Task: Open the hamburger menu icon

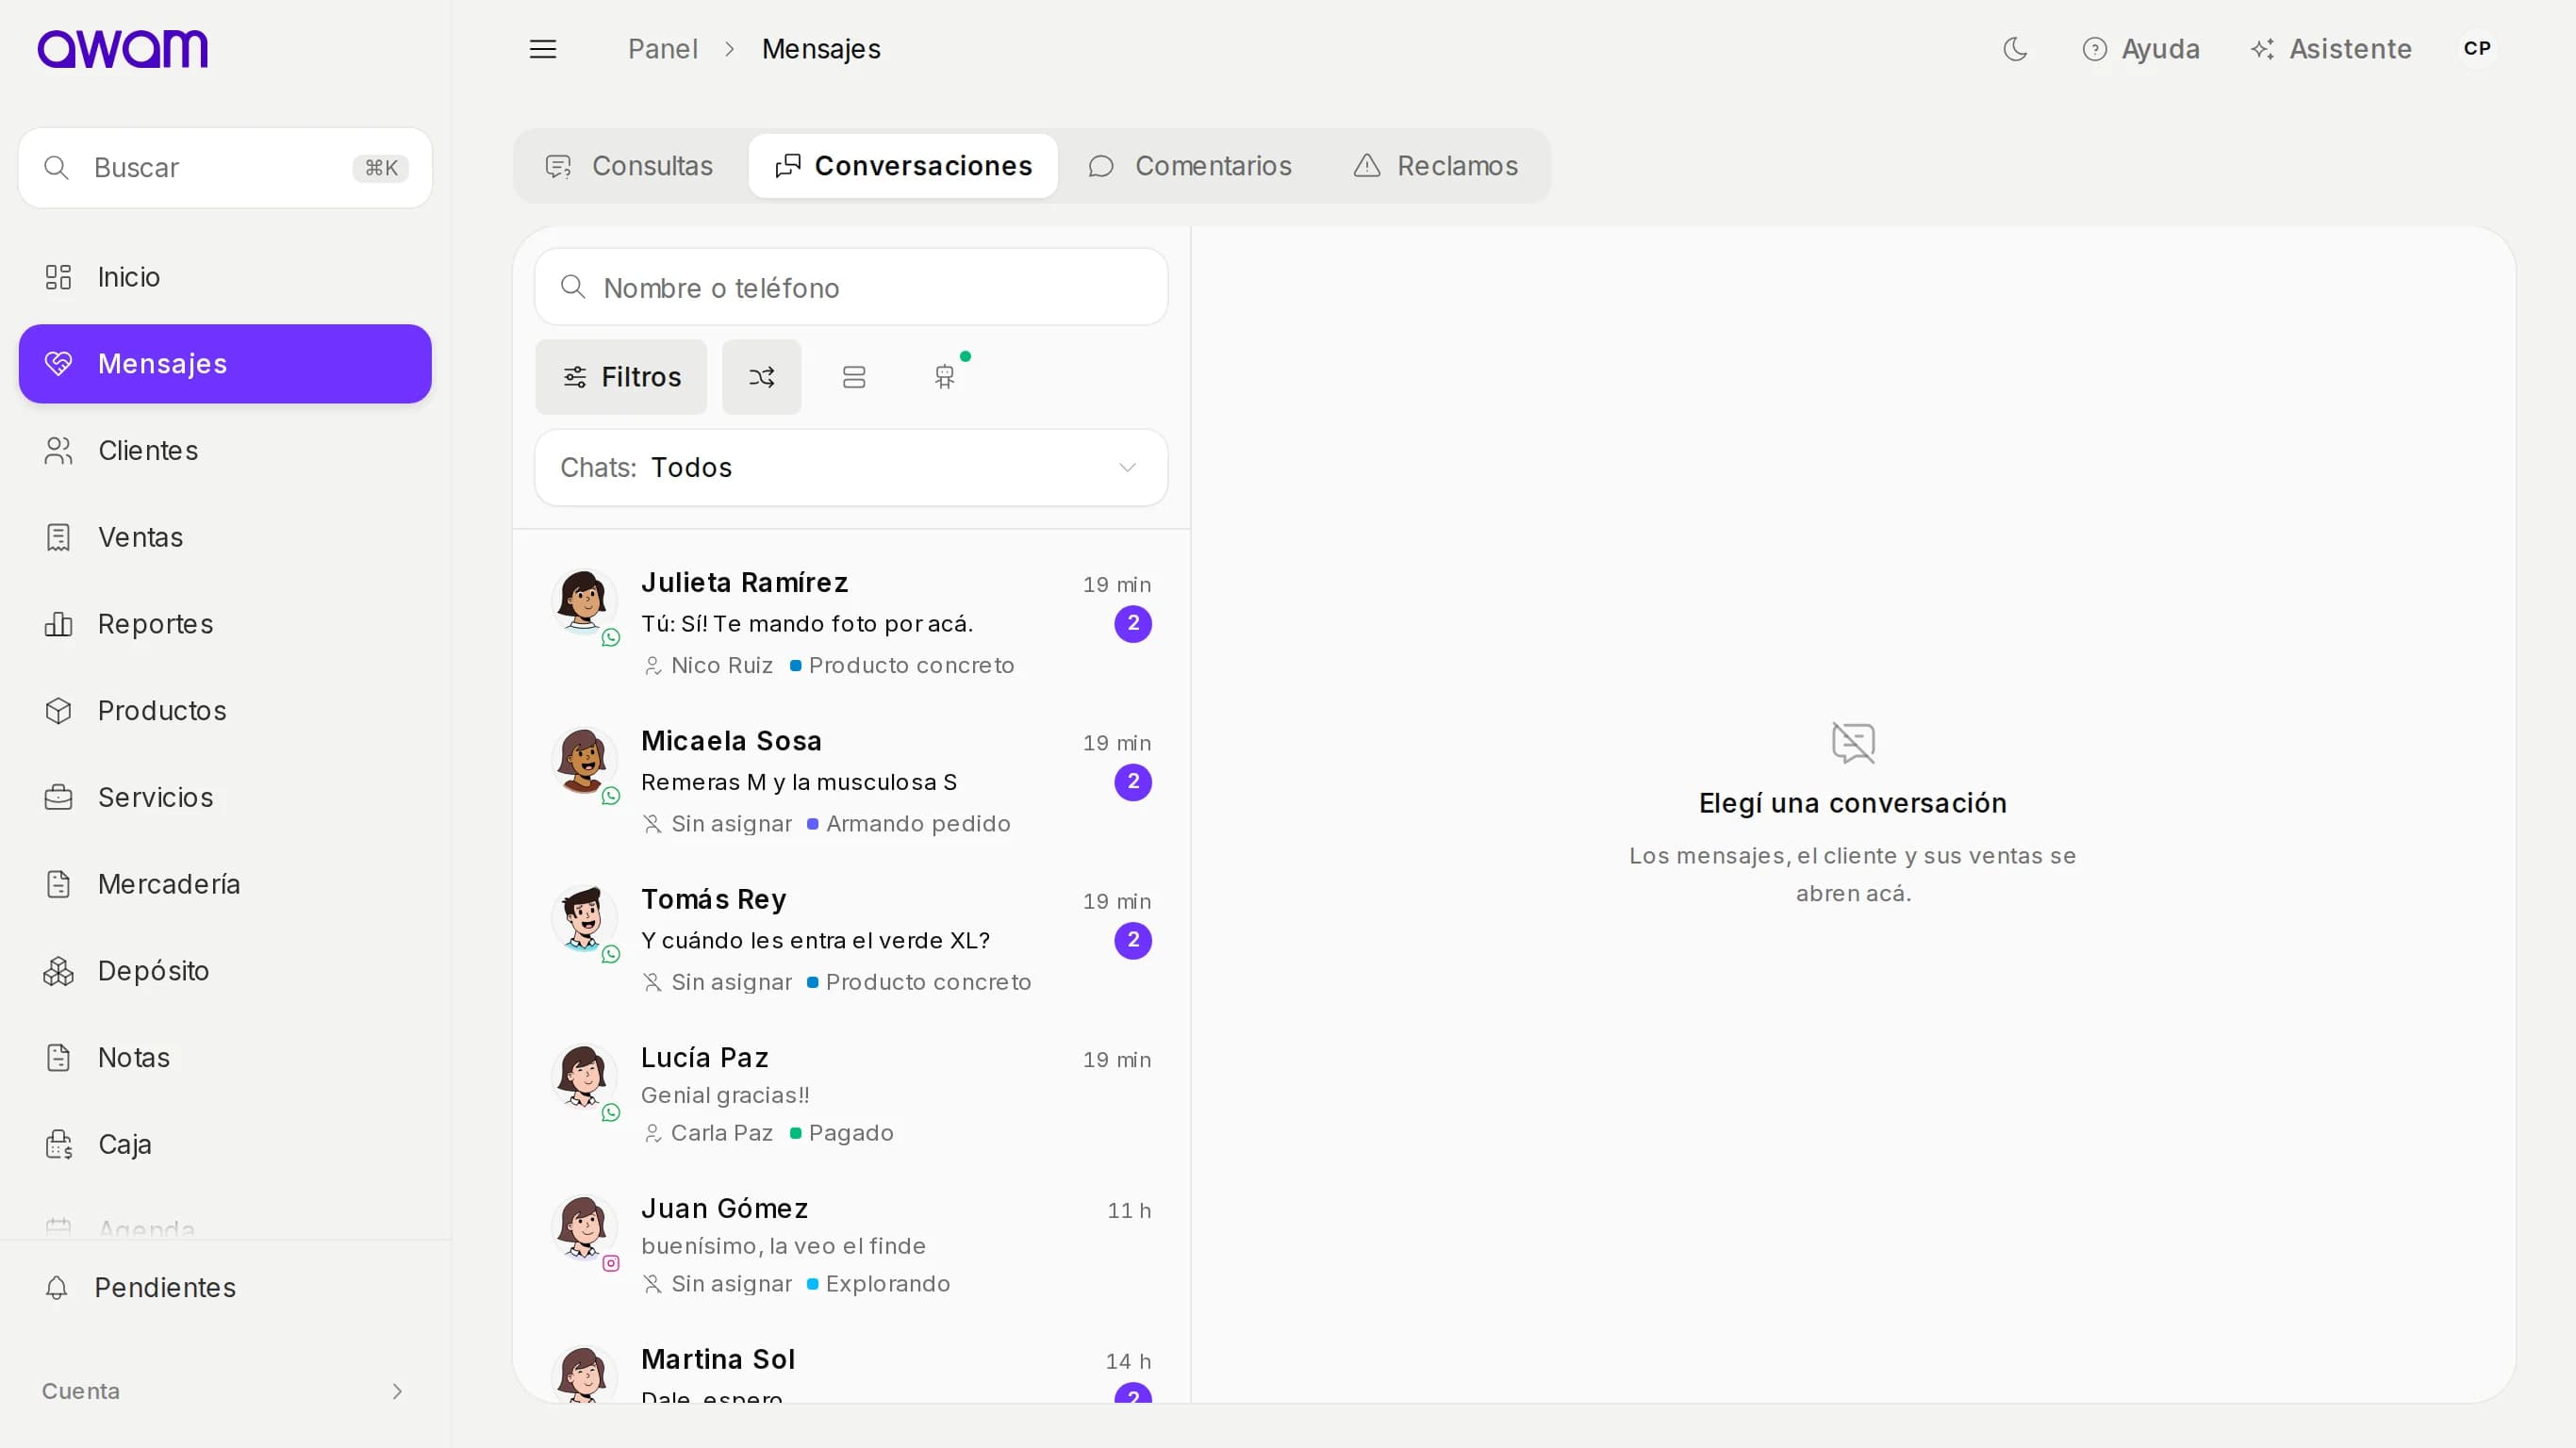Action: pos(542,49)
